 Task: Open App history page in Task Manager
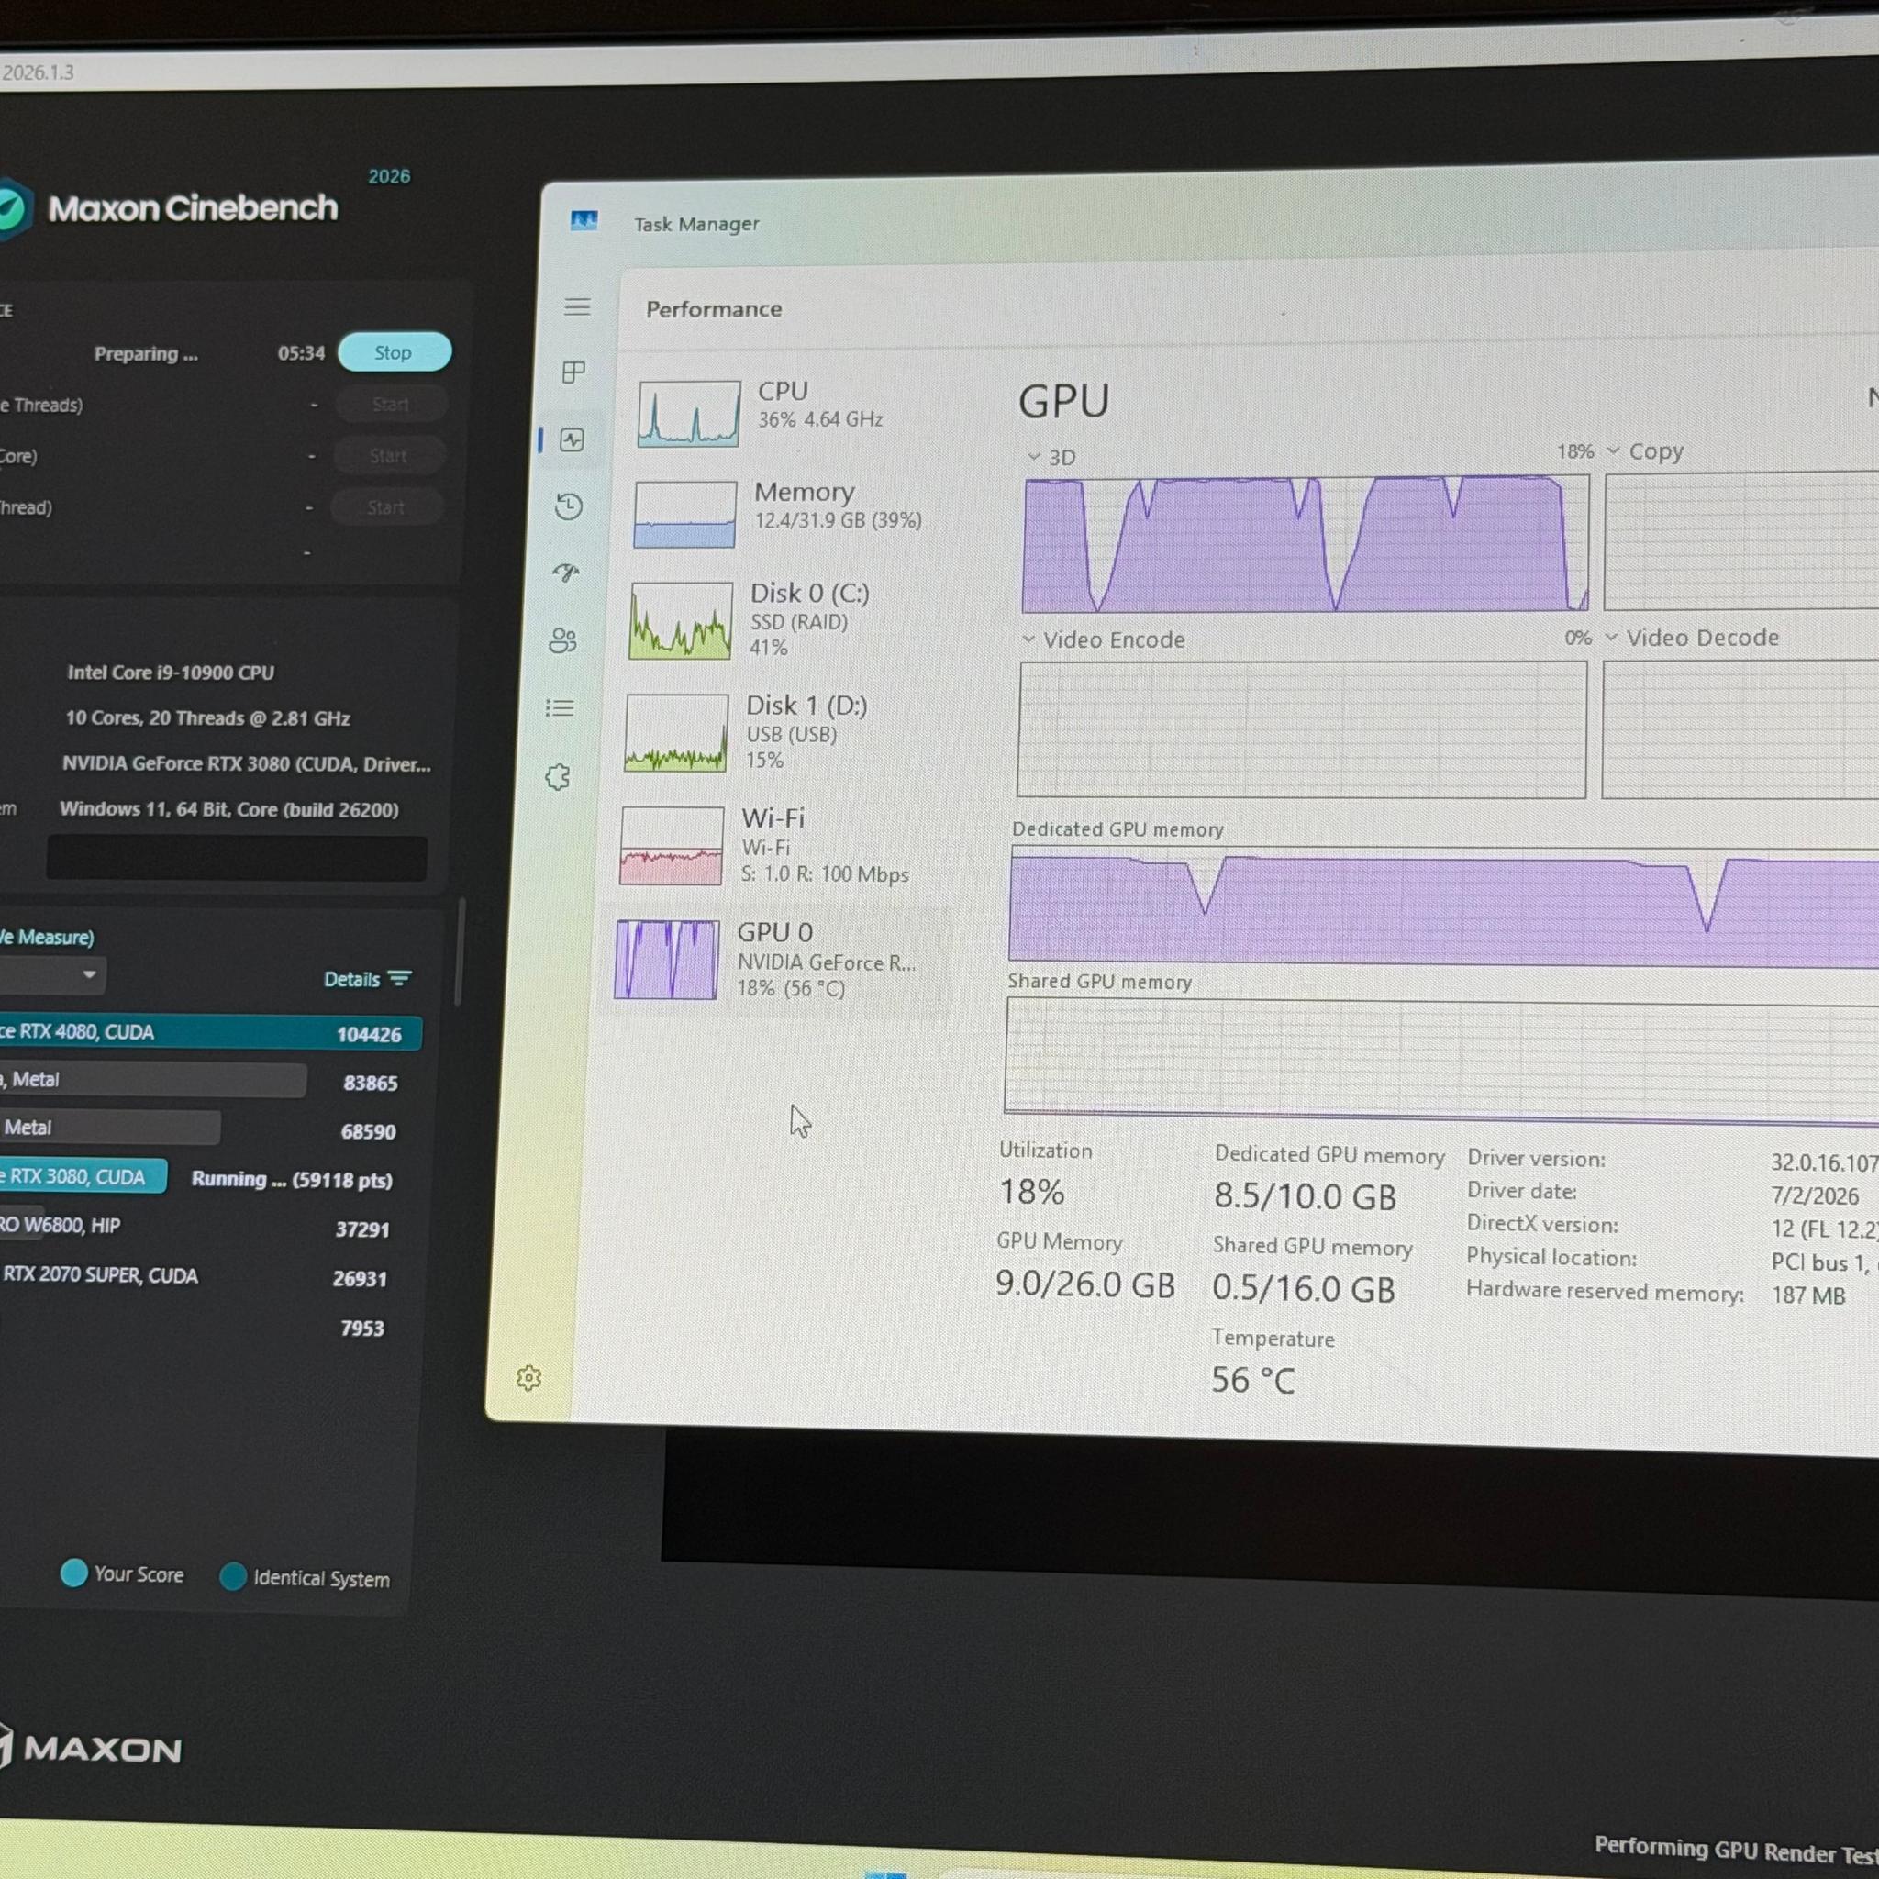(x=569, y=506)
